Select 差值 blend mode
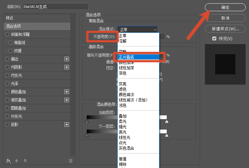Image resolution: width=249 pixels, height=168 pixels. click(x=138, y=159)
